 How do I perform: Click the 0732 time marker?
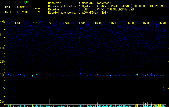point(34,23)
